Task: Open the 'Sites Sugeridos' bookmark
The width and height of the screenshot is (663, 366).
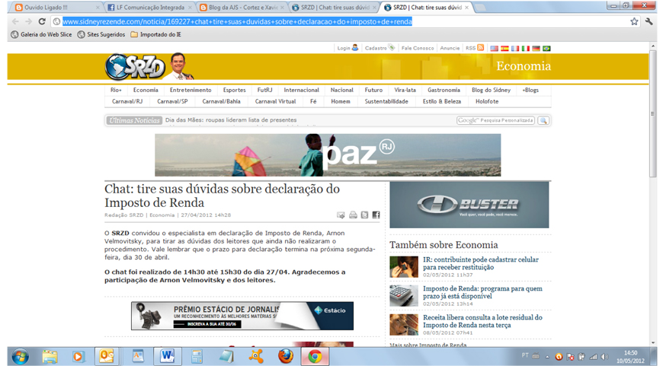Action: (x=101, y=34)
